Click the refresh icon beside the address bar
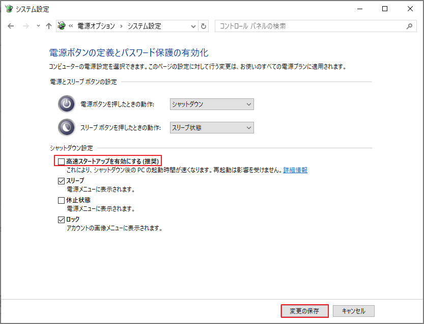Screen dimensions: 424x324 pos(204,26)
